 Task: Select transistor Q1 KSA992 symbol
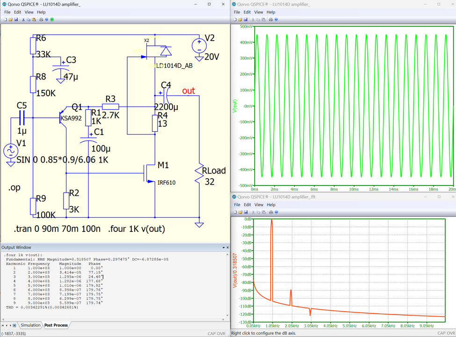(x=62, y=118)
